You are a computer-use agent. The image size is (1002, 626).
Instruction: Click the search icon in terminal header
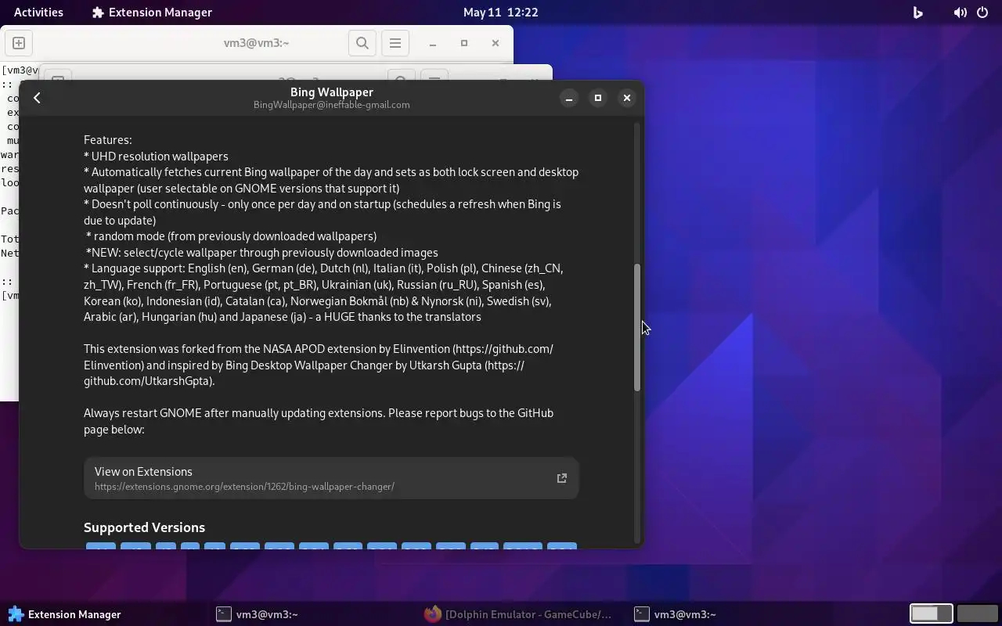pos(362,43)
